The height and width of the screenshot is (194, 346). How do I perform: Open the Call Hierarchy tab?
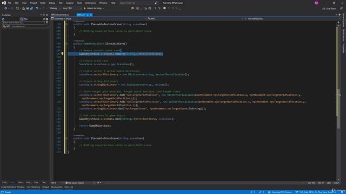pyautogui.click(x=34, y=187)
